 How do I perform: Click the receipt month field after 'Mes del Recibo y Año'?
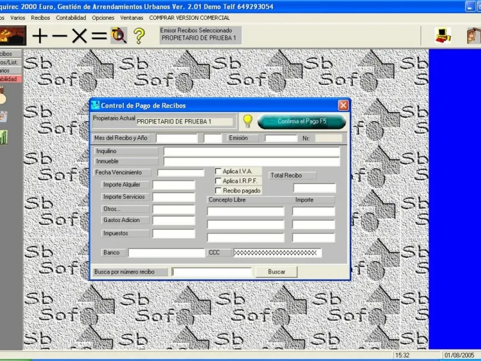pyautogui.click(x=177, y=138)
